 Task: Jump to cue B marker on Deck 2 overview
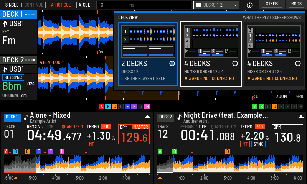pyautogui.click(x=175, y=151)
